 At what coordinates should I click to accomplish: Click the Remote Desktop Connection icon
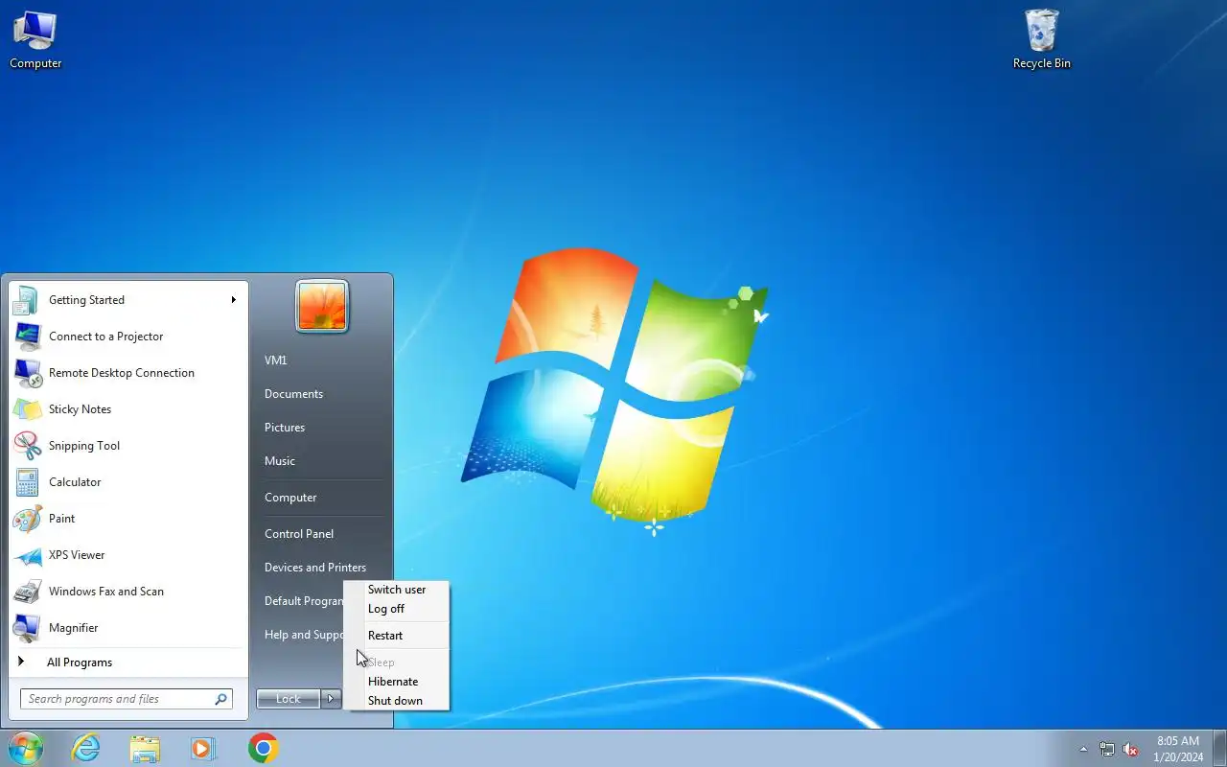27,373
